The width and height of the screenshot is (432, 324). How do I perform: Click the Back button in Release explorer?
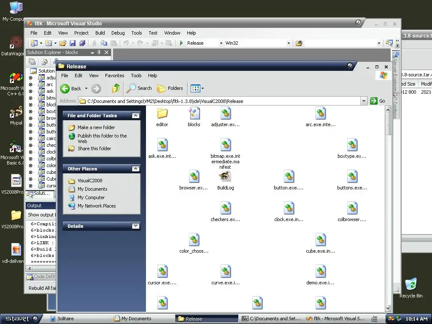71,89
